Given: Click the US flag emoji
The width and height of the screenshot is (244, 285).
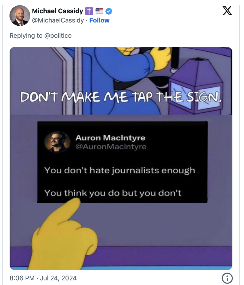Looking at the screenshot, I should point(99,11).
